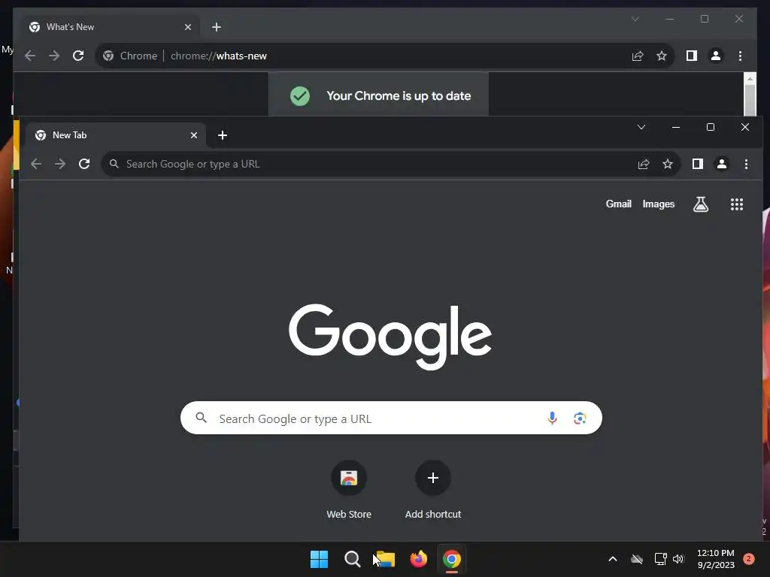Open the Web Store shortcut

pyautogui.click(x=349, y=490)
